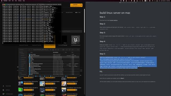Image resolution: width=171 pixels, height=96 pixels.
Task: Expand the Saved folder in Finder
Action: coord(29,58)
